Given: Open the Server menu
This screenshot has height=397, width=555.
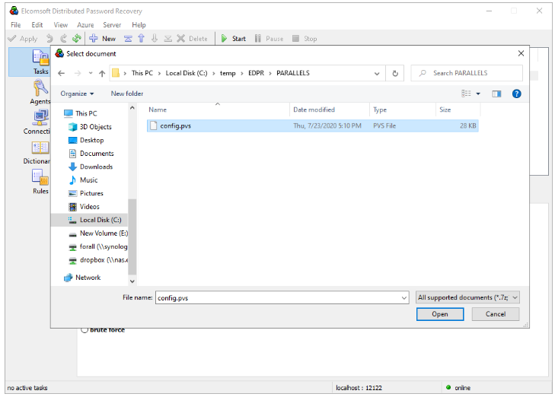Looking at the screenshot, I should 112,25.
